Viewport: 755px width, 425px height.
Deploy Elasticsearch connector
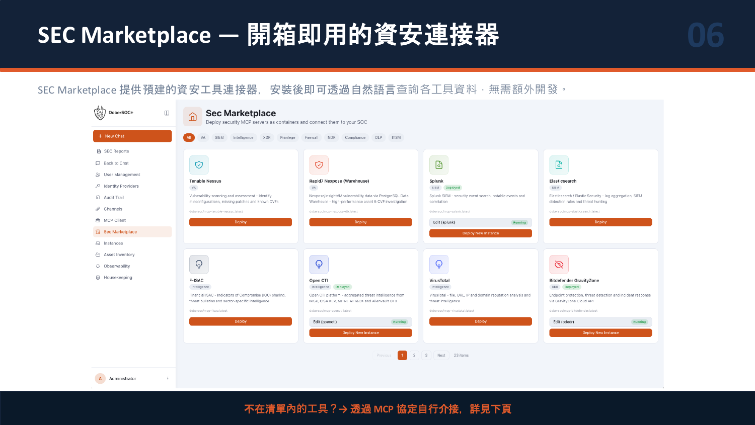[x=600, y=222]
